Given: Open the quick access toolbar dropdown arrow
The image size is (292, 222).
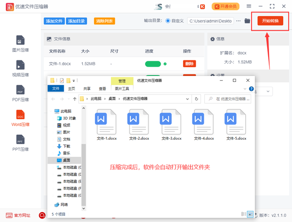Looking at the screenshot, I should 74,80.
